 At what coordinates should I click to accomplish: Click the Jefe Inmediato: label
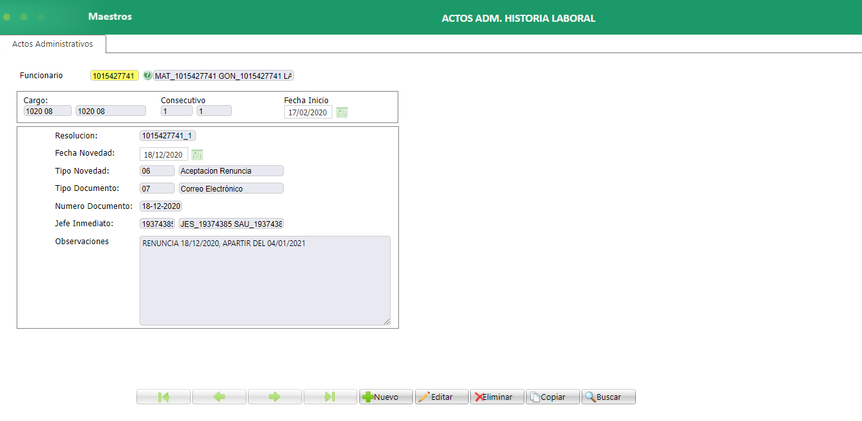pos(85,224)
